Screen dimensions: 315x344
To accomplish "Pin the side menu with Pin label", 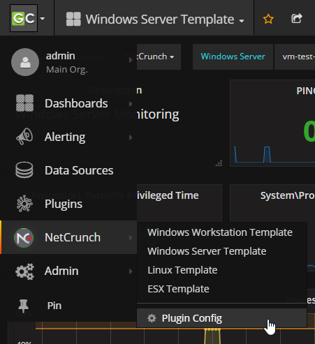I will click(x=54, y=306).
